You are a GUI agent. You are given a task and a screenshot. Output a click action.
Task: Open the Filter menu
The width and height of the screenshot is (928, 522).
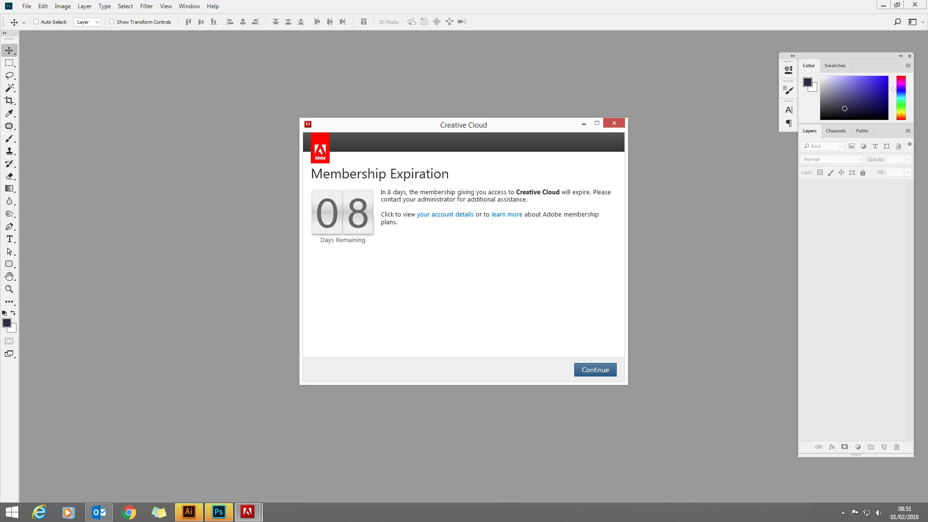(x=146, y=6)
